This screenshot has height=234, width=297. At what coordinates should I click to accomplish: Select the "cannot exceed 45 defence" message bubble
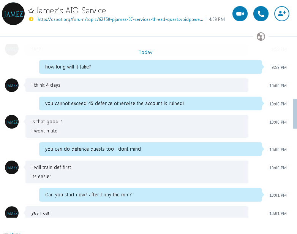(x=150, y=103)
